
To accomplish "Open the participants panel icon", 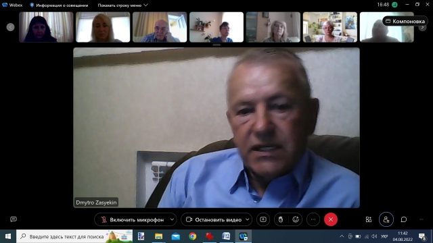I will pyautogui.click(x=386, y=219).
